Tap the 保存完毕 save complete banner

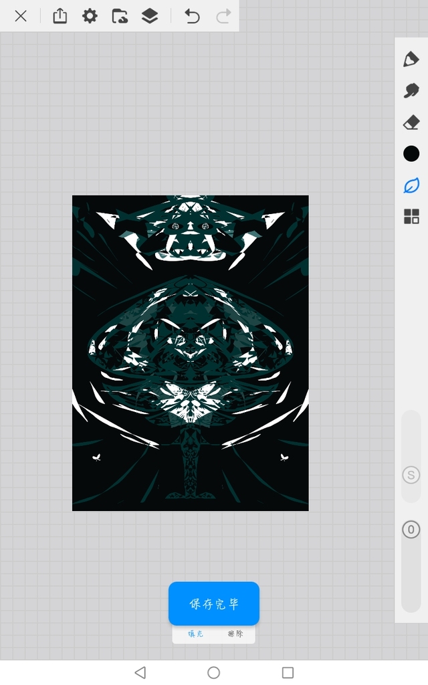pos(214,603)
